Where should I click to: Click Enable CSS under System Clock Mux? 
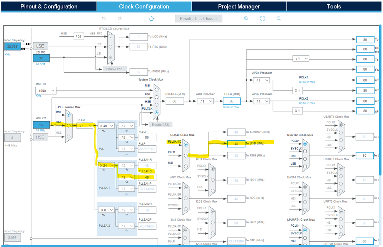(x=160, y=125)
